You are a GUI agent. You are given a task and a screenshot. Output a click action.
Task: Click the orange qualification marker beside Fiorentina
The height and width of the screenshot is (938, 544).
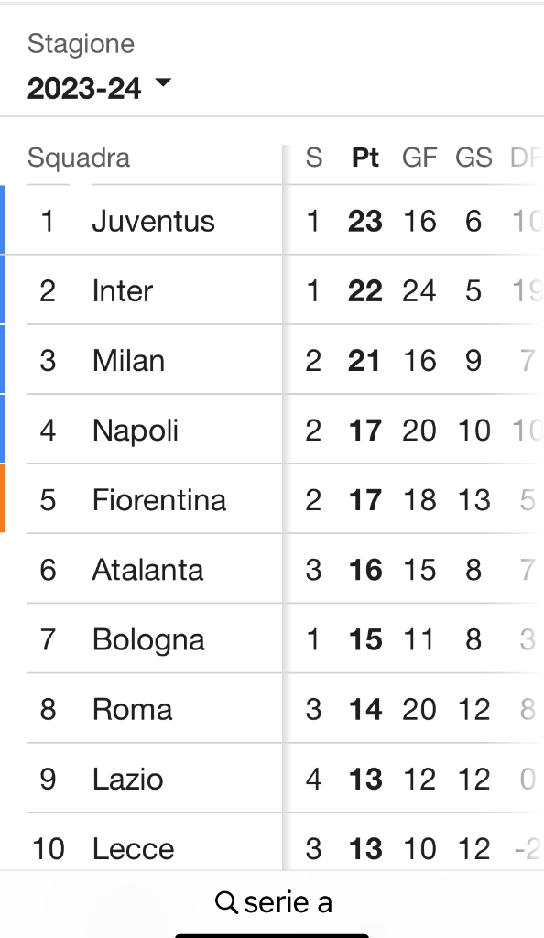coord(3,498)
